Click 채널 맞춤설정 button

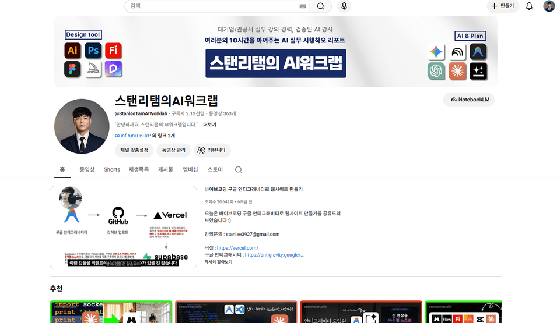coord(134,150)
